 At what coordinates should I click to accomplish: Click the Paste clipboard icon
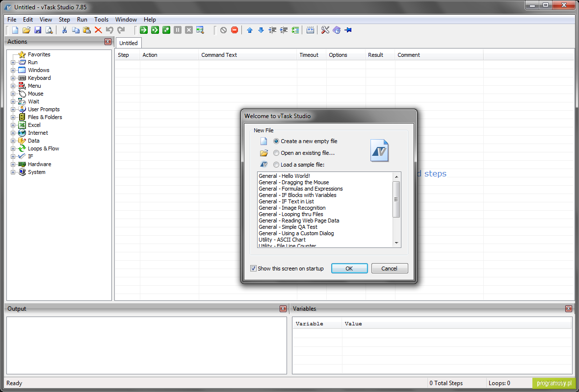[x=87, y=30]
